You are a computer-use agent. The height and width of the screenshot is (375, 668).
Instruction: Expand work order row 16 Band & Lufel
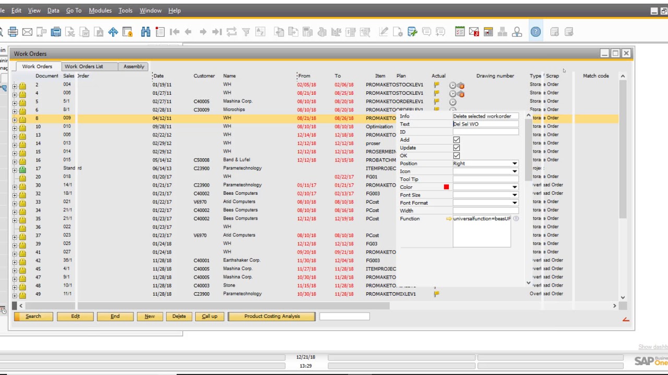pyautogui.click(x=15, y=162)
